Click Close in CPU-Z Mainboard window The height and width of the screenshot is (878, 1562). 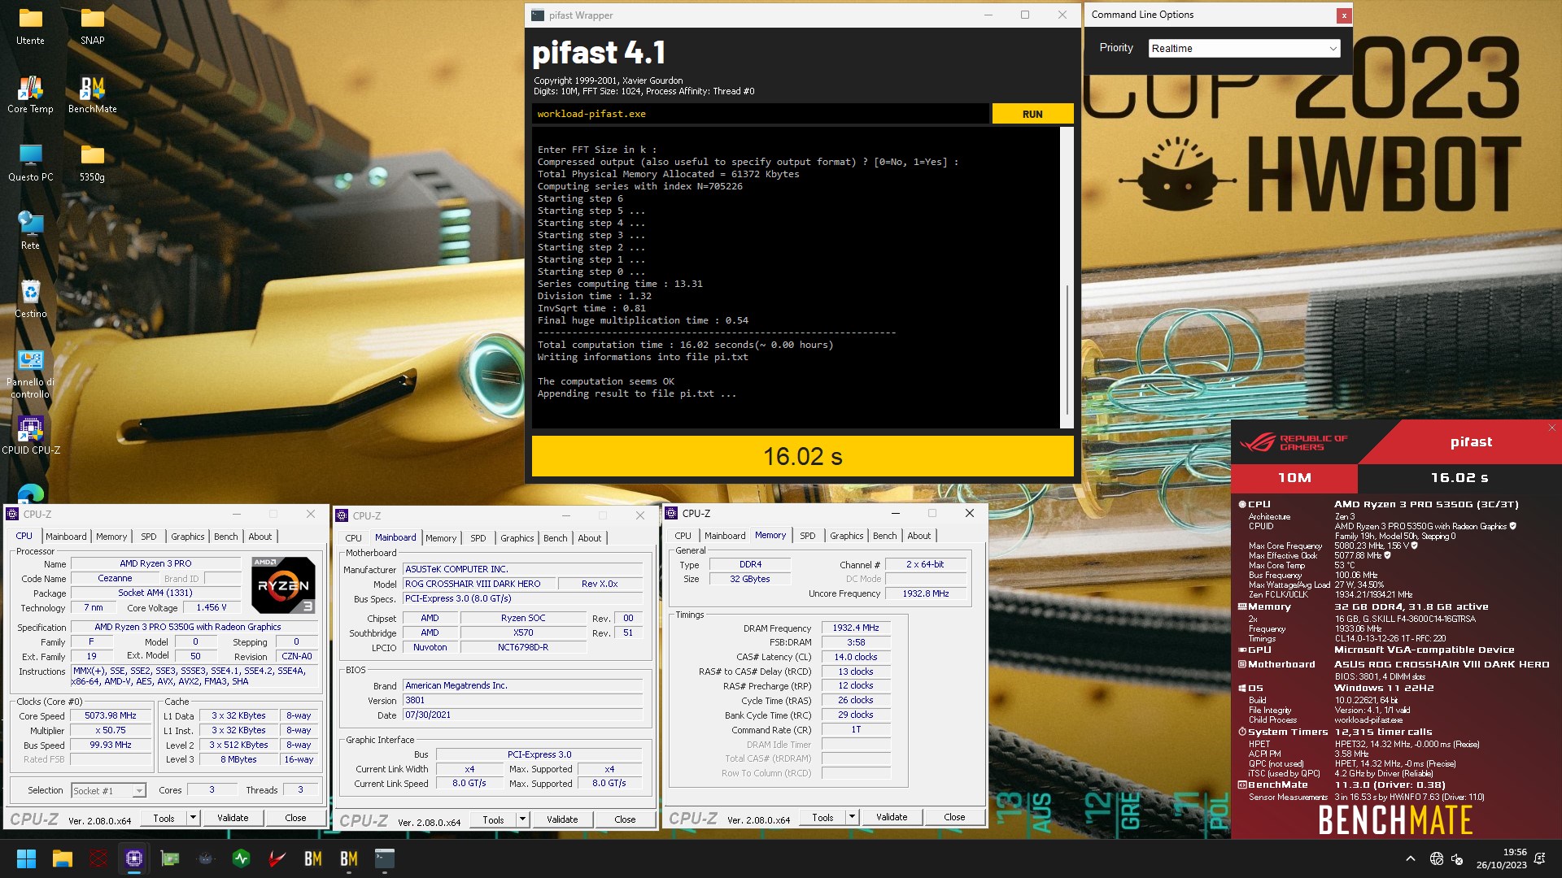pos(625,819)
